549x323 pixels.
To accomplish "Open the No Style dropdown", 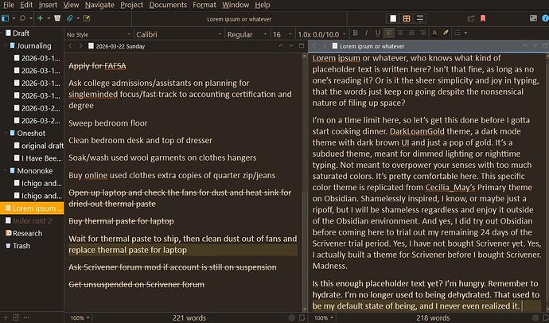I will click(99, 34).
